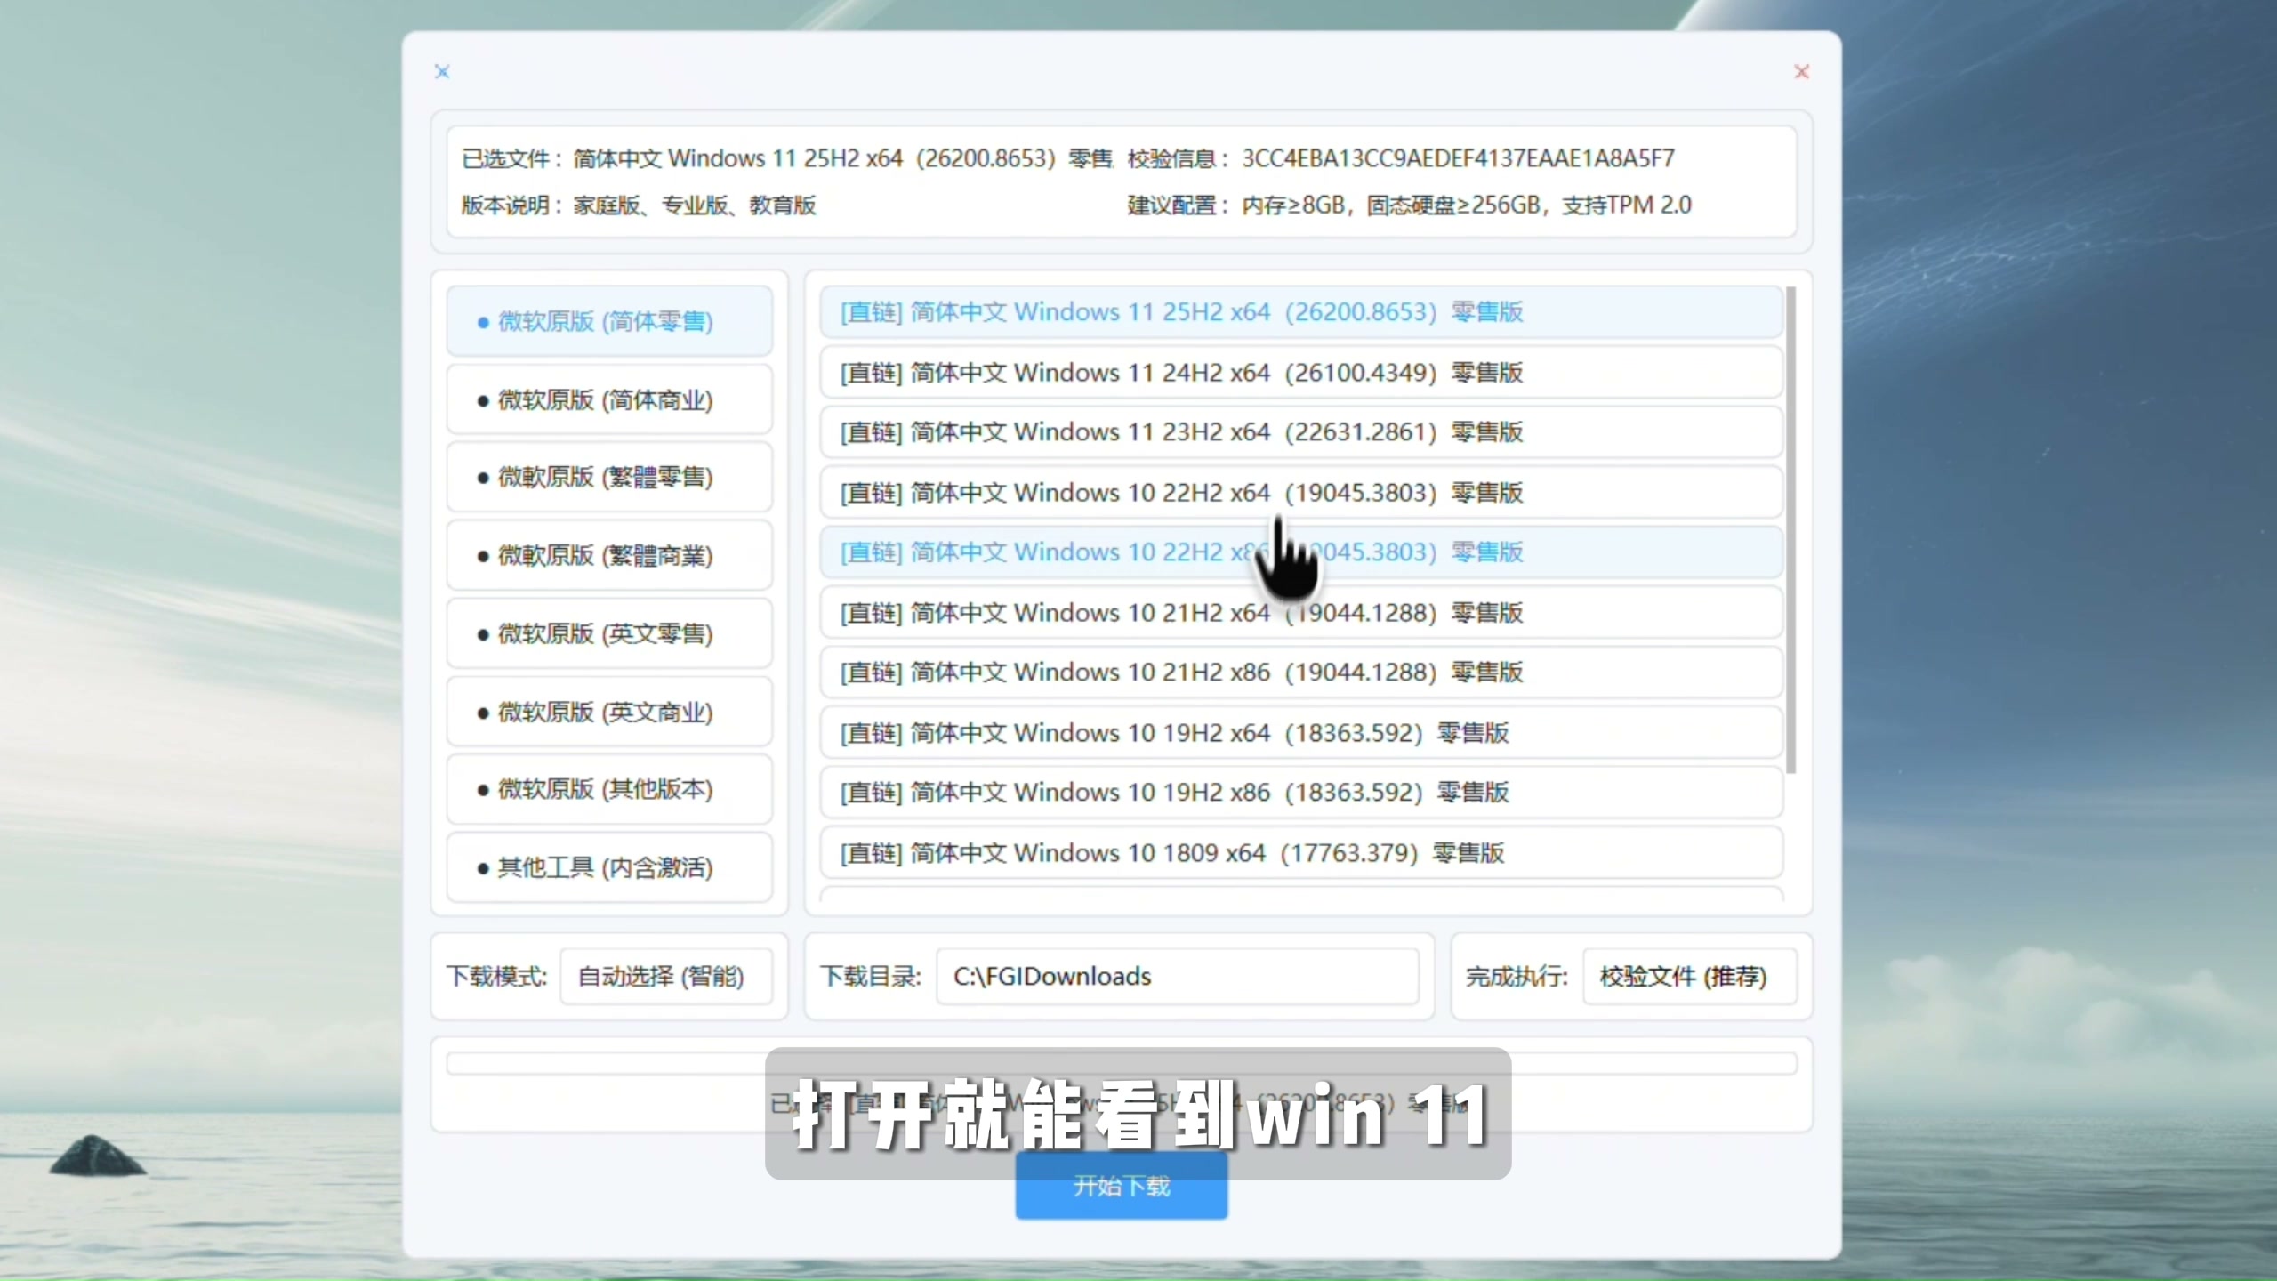Switch to 微软原版 (英文零售) category
2277x1281 pixels.
point(609,633)
